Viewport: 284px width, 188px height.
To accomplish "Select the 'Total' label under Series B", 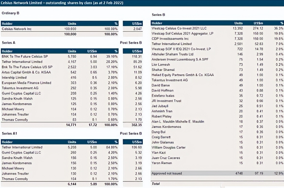I will click(x=156, y=184).
